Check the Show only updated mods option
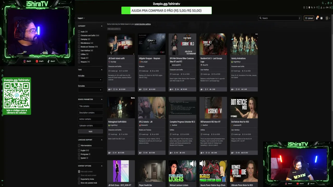 click(x=79, y=183)
